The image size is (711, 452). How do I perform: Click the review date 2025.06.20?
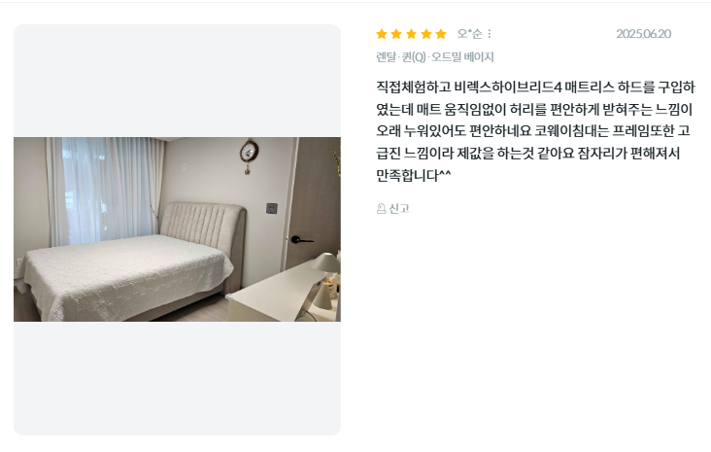[x=643, y=34]
